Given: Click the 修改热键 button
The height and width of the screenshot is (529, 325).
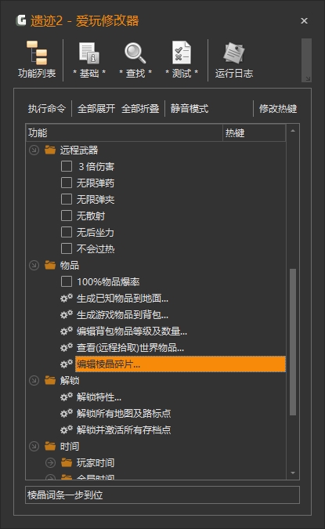Looking at the screenshot, I should pyautogui.click(x=278, y=109).
